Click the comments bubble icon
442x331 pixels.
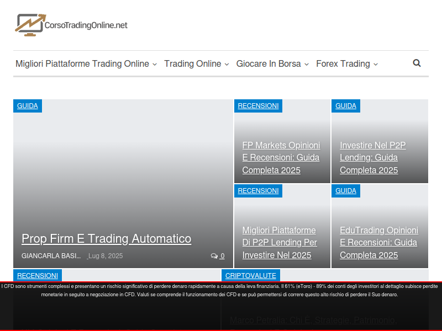214,256
